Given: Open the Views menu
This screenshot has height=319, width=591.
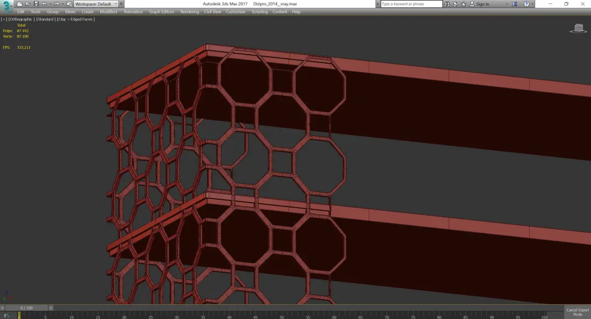Looking at the screenshot, I should click(x=70, y=12).
